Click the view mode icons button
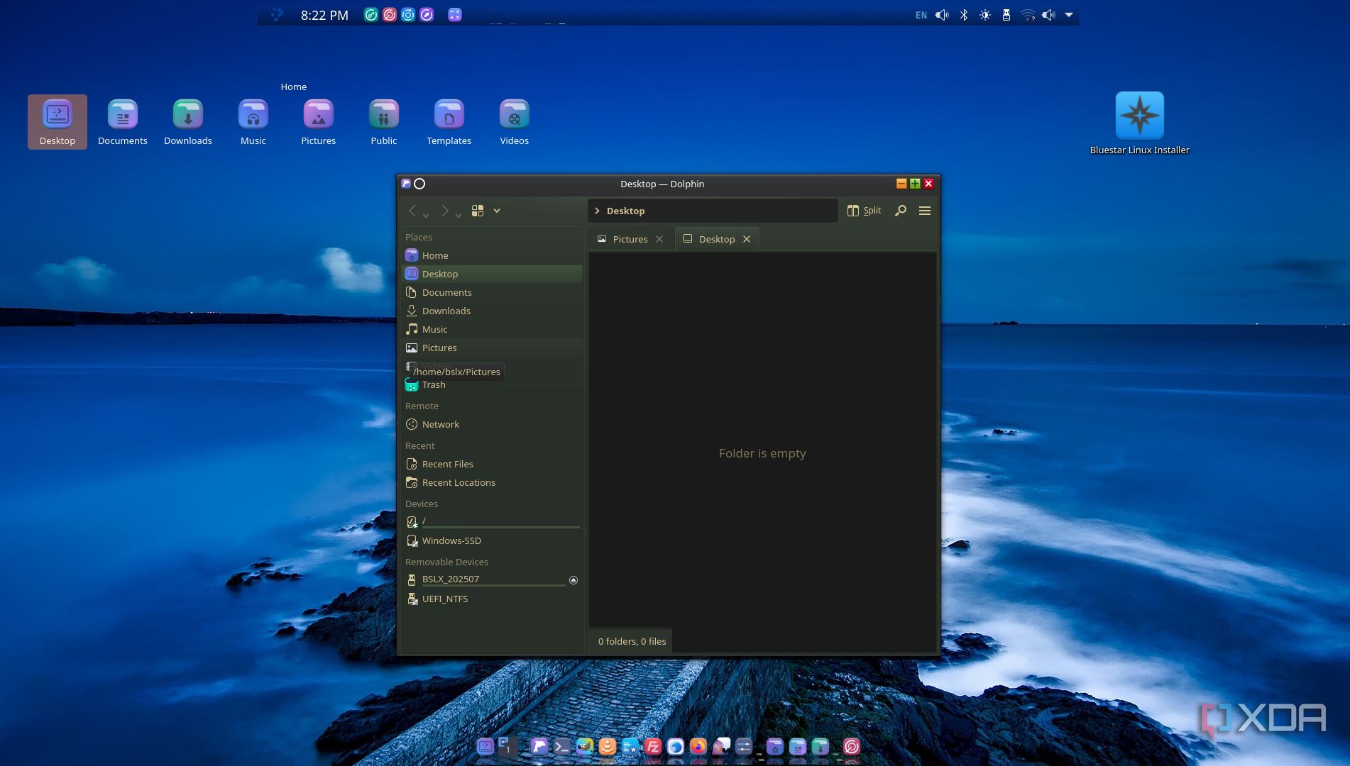 [x=478, y=211]
